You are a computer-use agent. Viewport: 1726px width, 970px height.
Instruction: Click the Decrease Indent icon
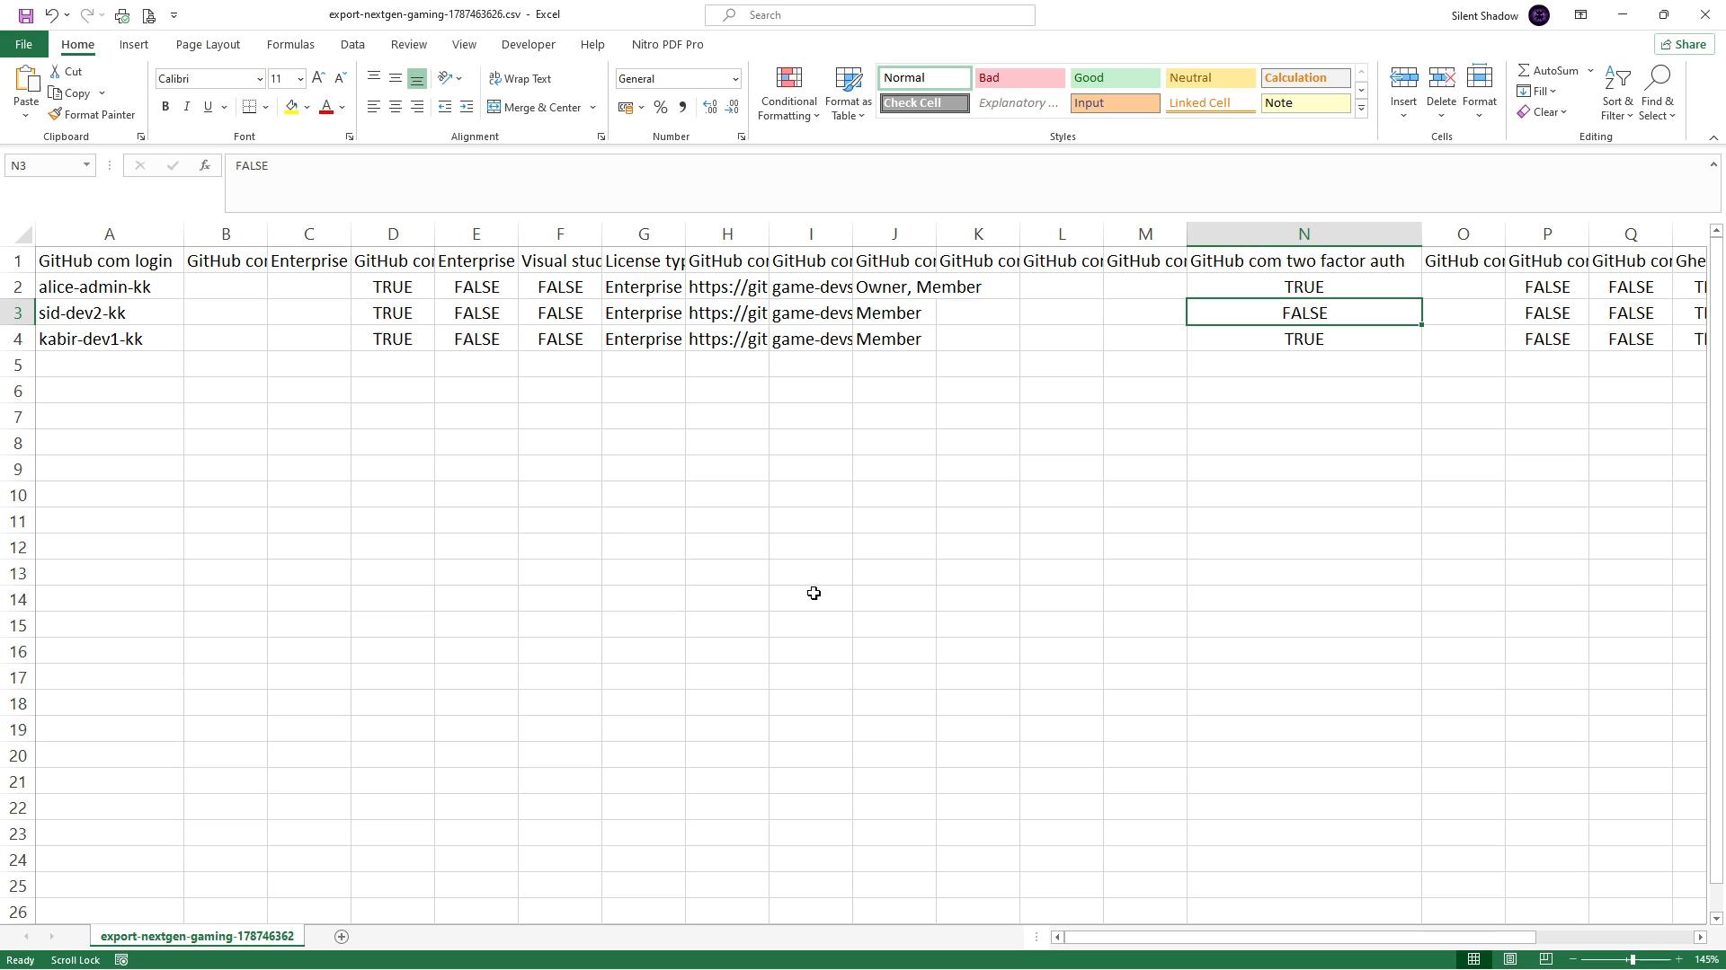(x=445, y=107)
